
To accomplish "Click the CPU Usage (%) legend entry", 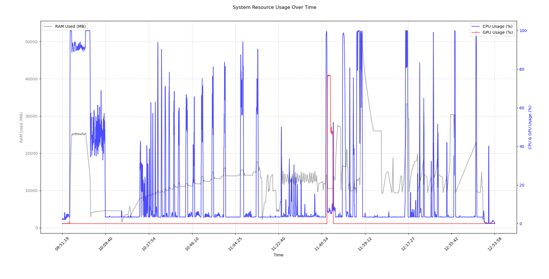I will coord(498,26).
